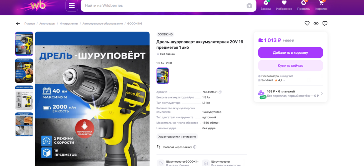This screenshot has width=364, height=166.
Task: Click value 'щеточный' motor type
Action: click(209, 118)
